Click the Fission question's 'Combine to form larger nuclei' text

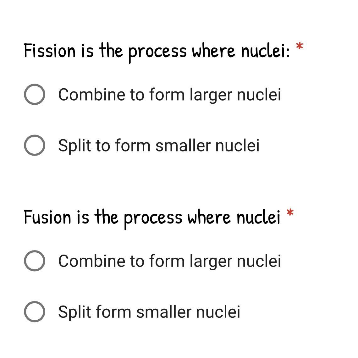point(170,95)
